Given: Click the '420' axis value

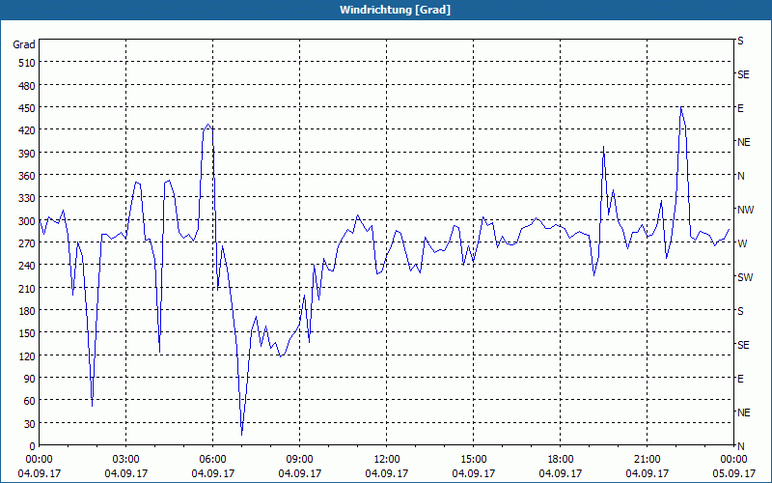Looking at the screenshot, I should pyautogui.click(x=28, y=130).
